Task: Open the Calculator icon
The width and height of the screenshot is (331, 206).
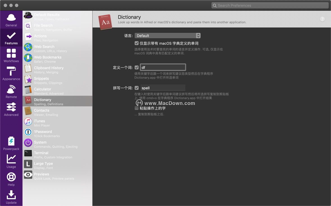Action: [x=28, y=90]
